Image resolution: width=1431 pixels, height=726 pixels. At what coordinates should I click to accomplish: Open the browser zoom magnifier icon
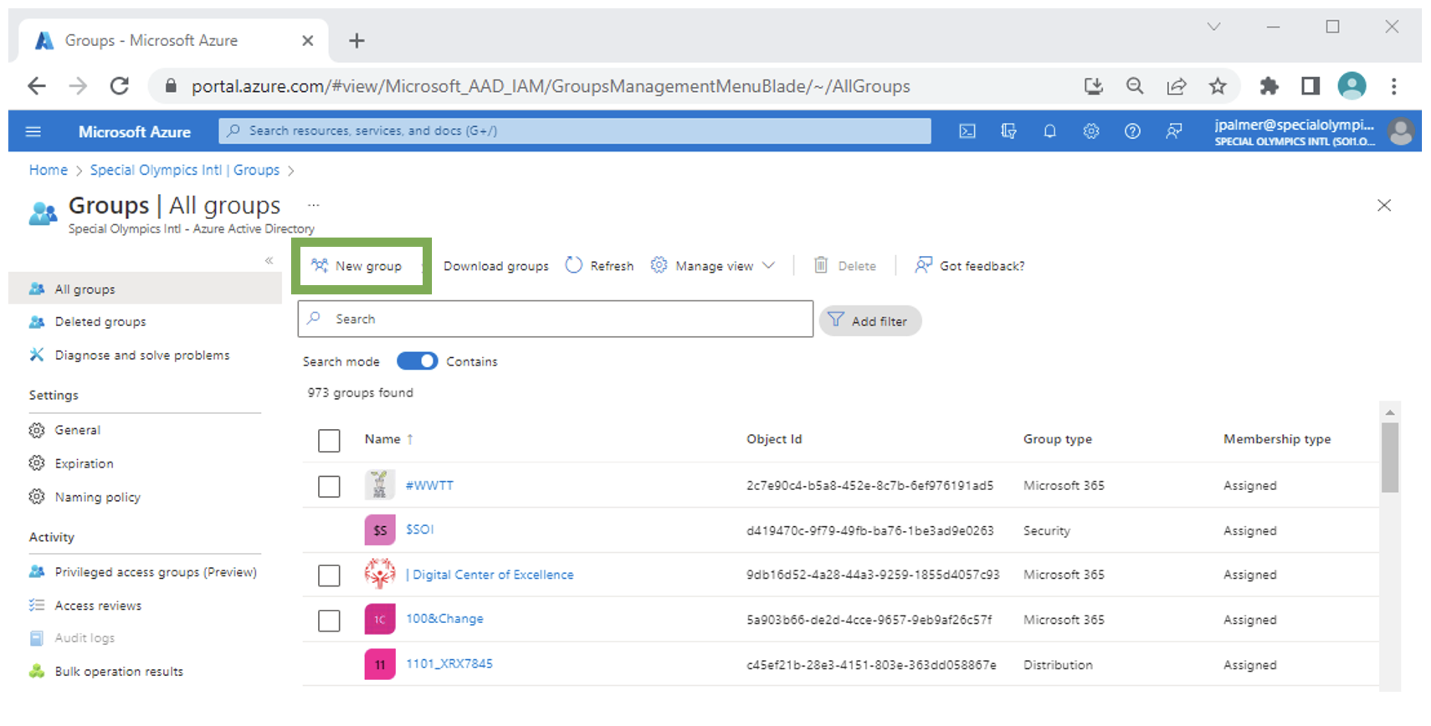tap(1135, 86)
